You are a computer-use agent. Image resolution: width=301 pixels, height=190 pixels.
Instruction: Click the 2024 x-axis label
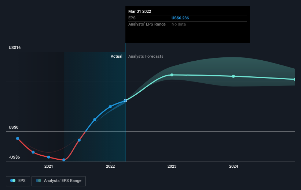pyautogui.click(x=234, y=166)
